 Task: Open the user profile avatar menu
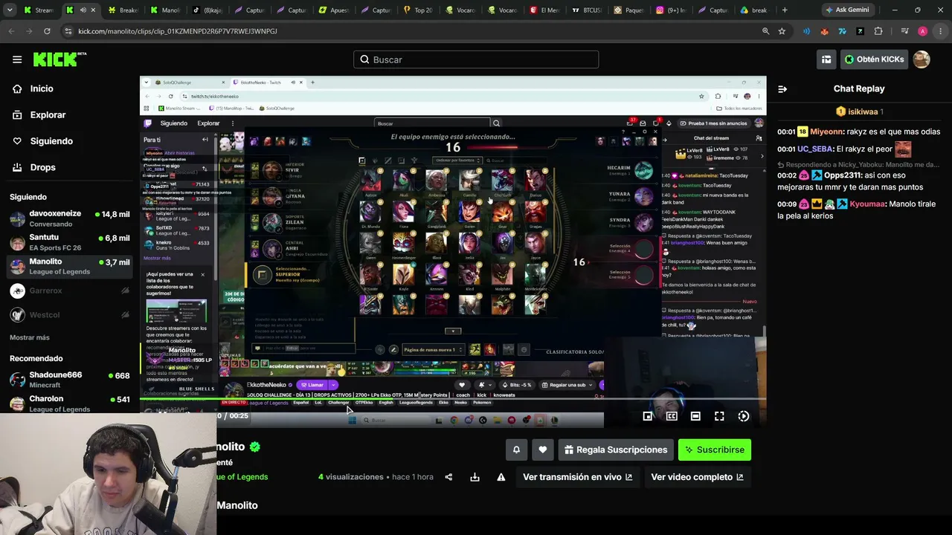pyautogui.click(x=922, y=59)
